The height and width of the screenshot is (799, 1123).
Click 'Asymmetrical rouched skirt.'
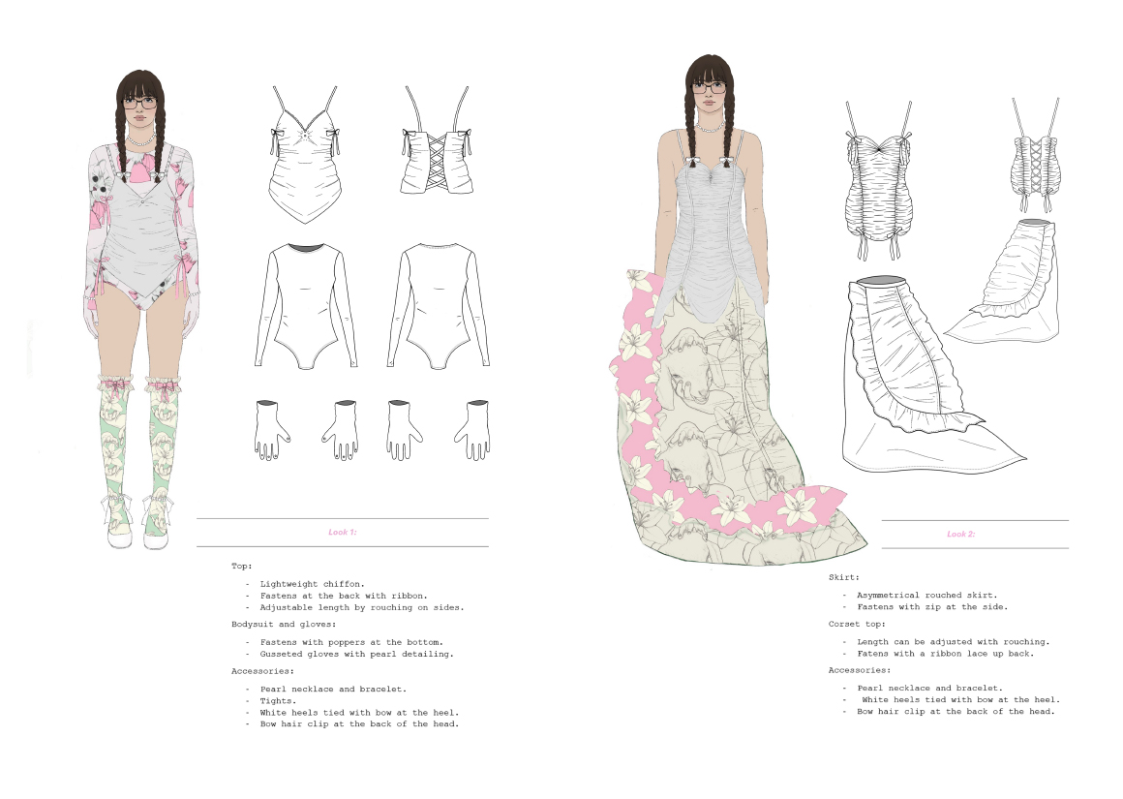(926, 595)
